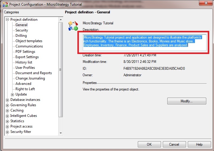The image size is (214, 151).
Task: Collapse the Project definition tree node
Action: coord(7,20)
